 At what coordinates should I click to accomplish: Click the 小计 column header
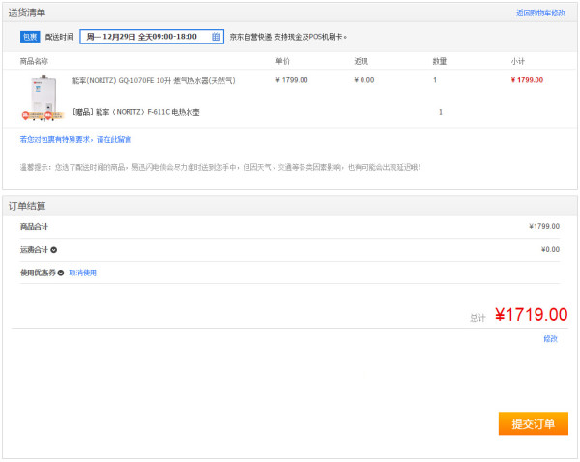point(518,61)
